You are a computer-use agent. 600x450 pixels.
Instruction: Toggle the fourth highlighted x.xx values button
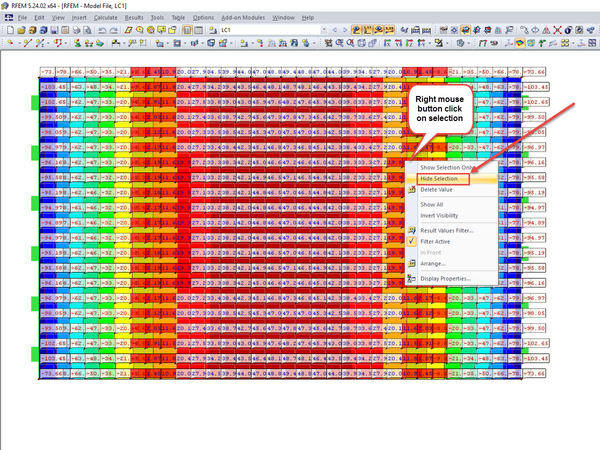point(389,30)
